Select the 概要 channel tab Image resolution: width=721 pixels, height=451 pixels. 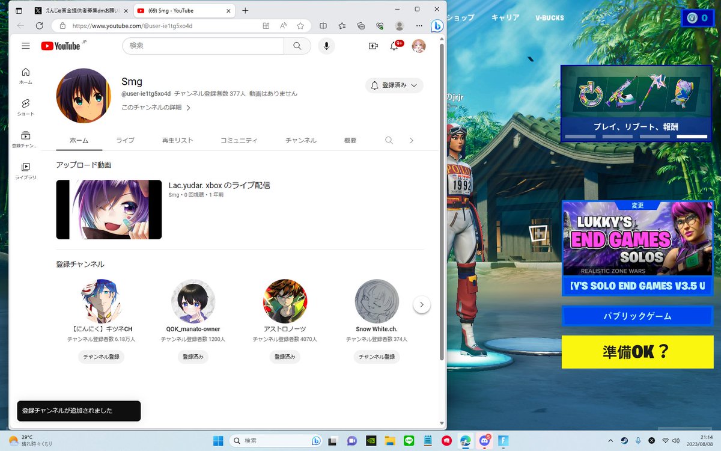(x=350, y=140)
